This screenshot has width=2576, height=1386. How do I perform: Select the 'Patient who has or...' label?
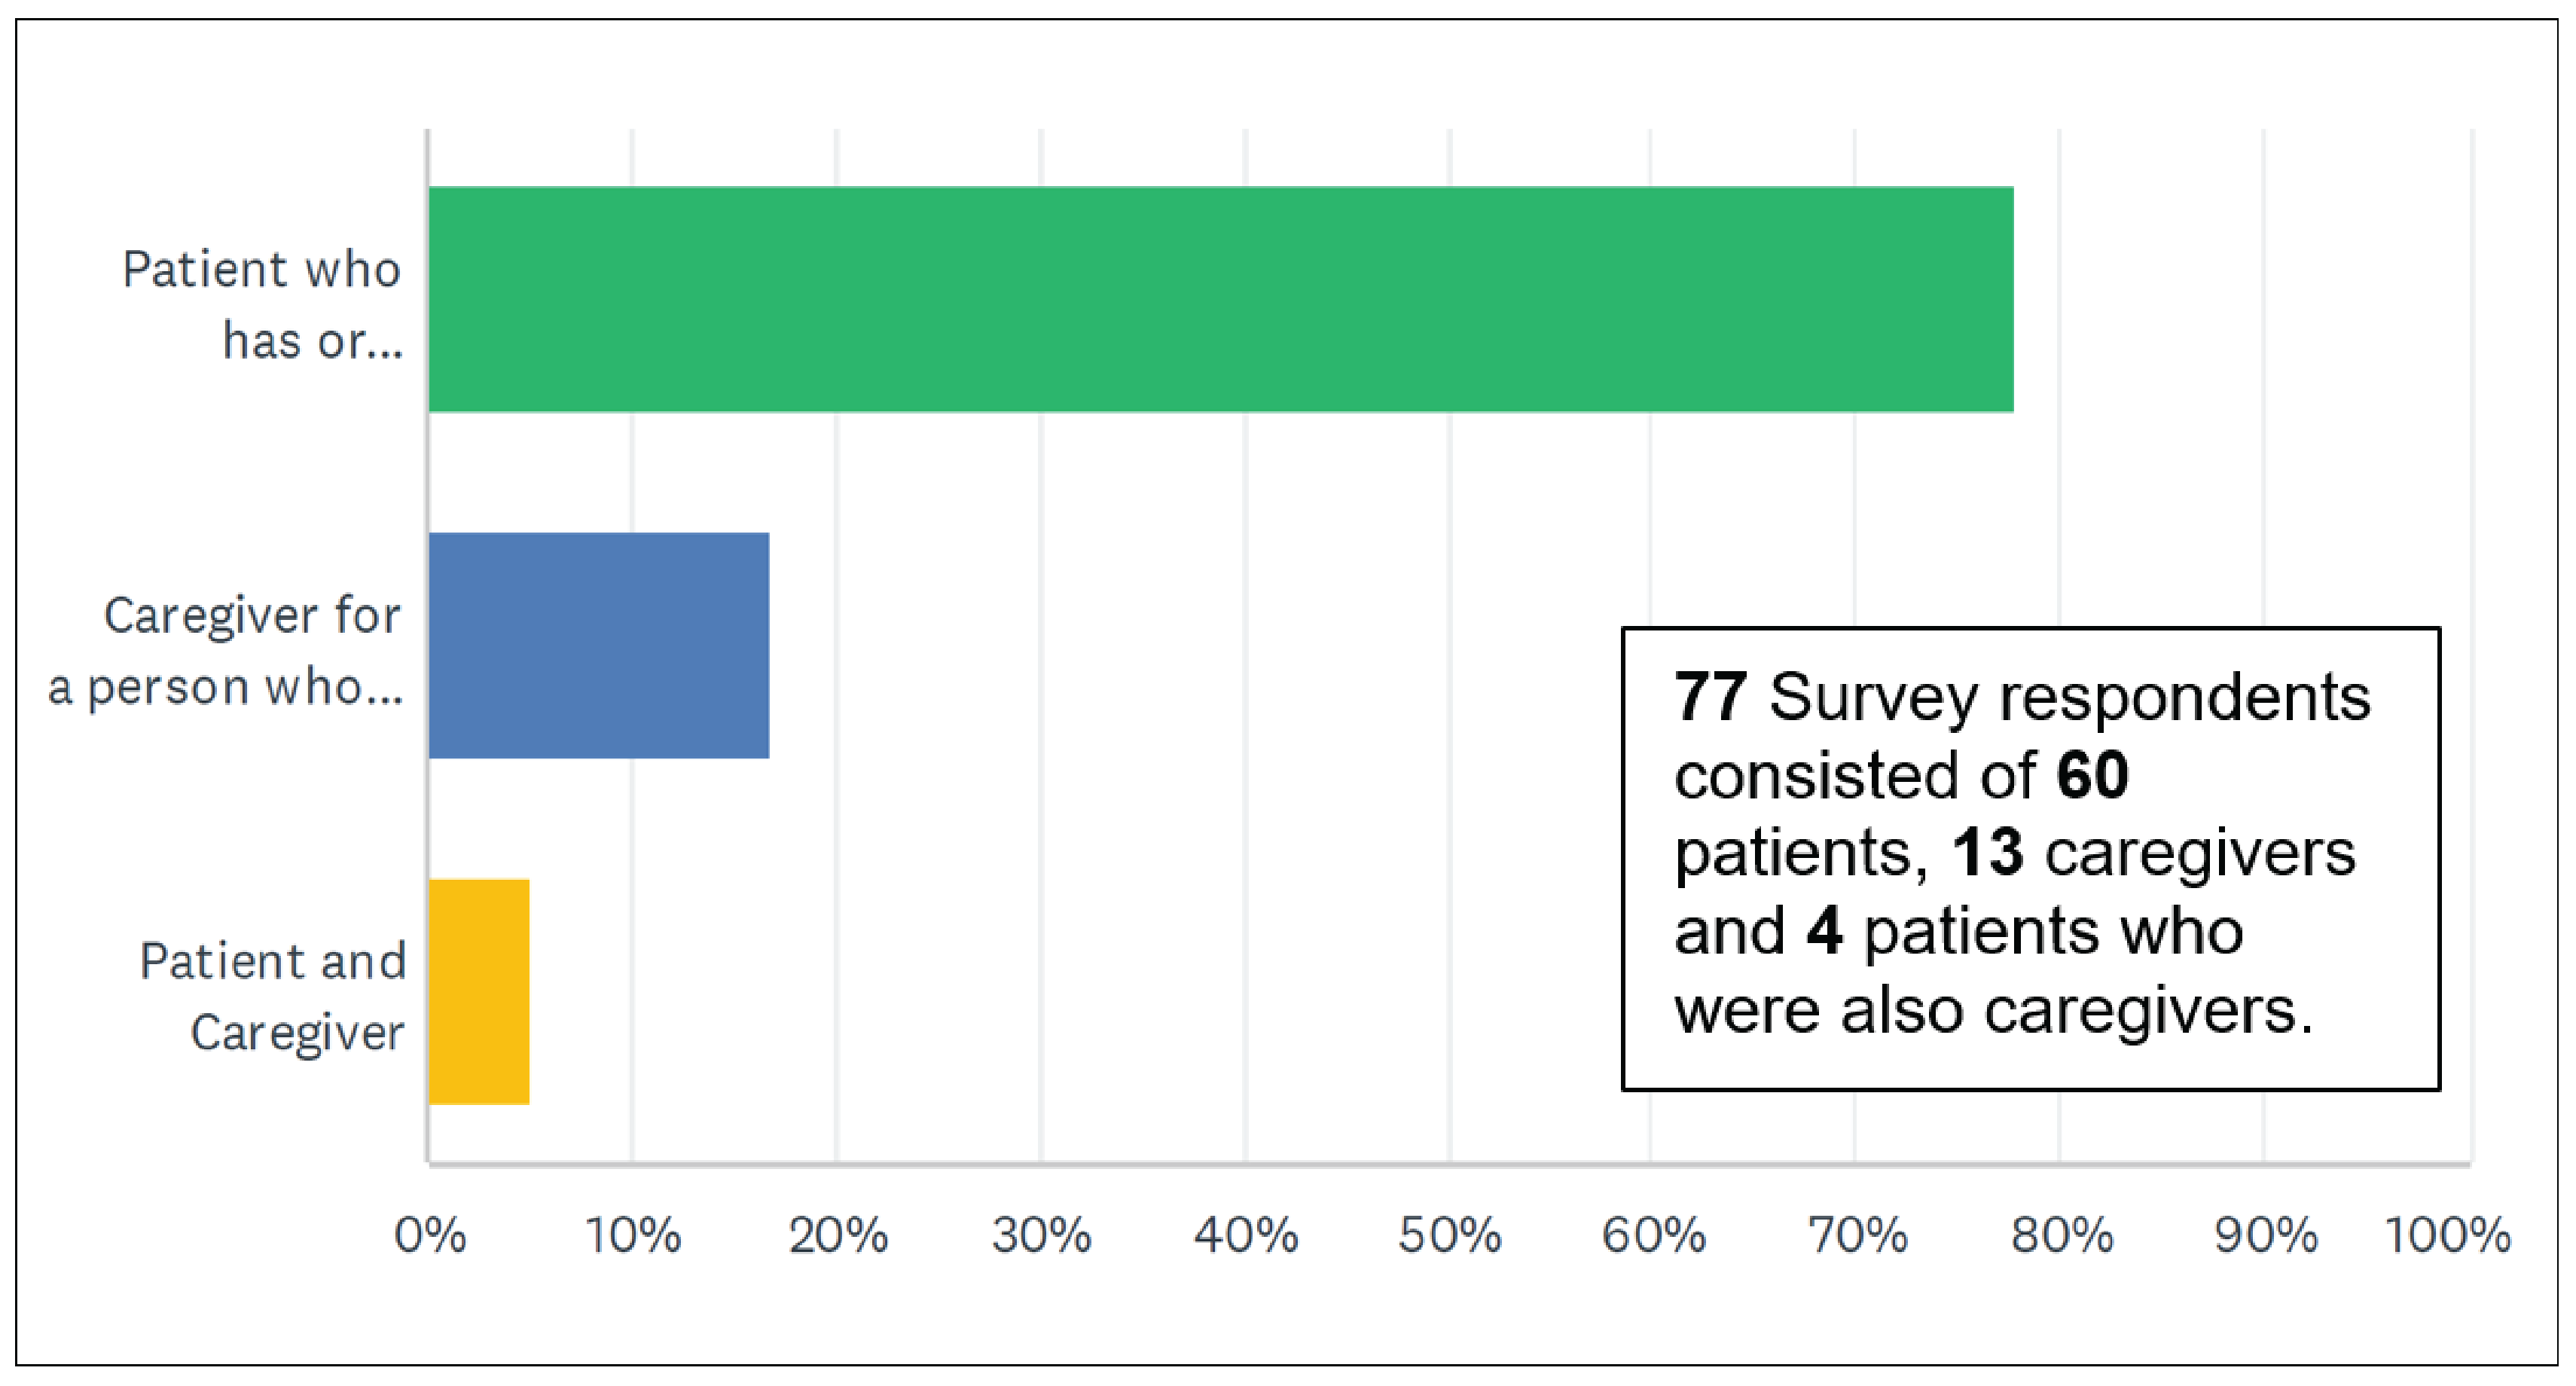(x=262, y=305)
